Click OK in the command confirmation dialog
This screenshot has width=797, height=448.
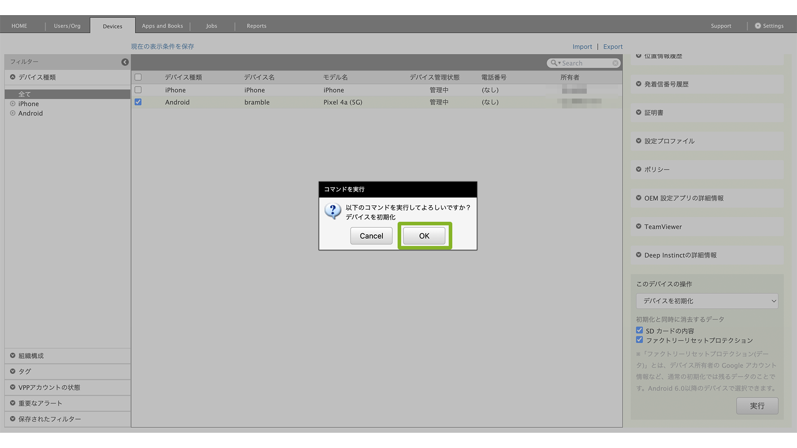point(424,236)
